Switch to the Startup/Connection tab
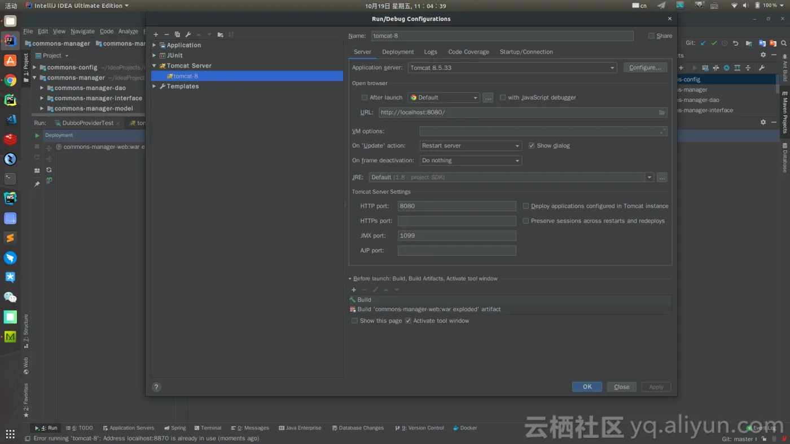The width and height of the screenshot is (790, 444). click(526, 52)
